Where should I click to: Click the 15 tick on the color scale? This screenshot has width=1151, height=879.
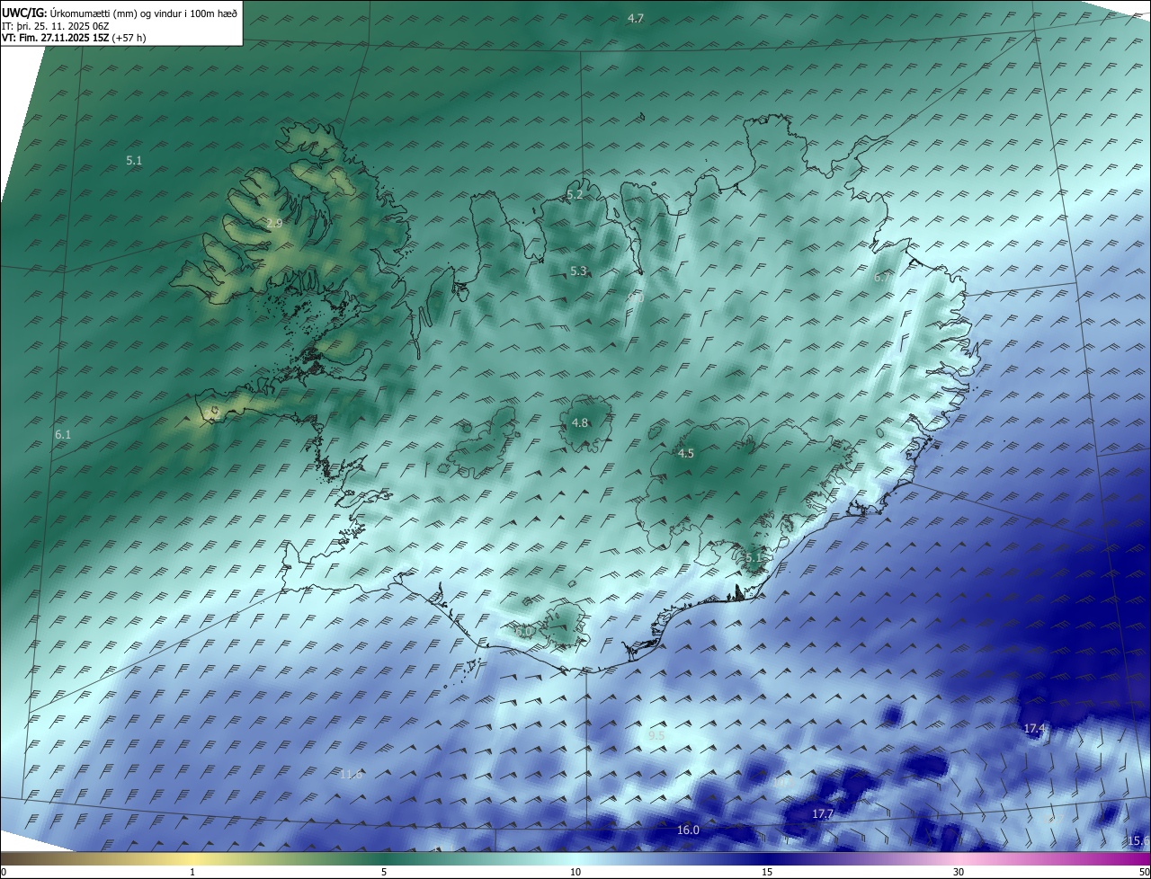(x=767, y=872)
